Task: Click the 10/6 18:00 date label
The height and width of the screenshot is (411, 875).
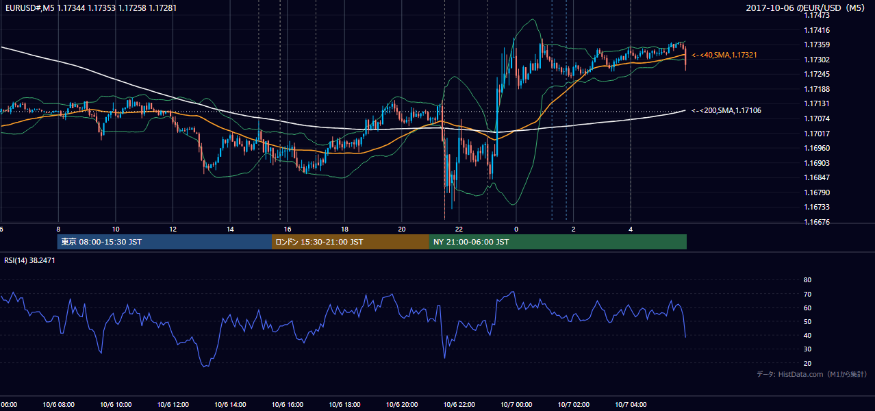Action: click(x=344, y=405)
